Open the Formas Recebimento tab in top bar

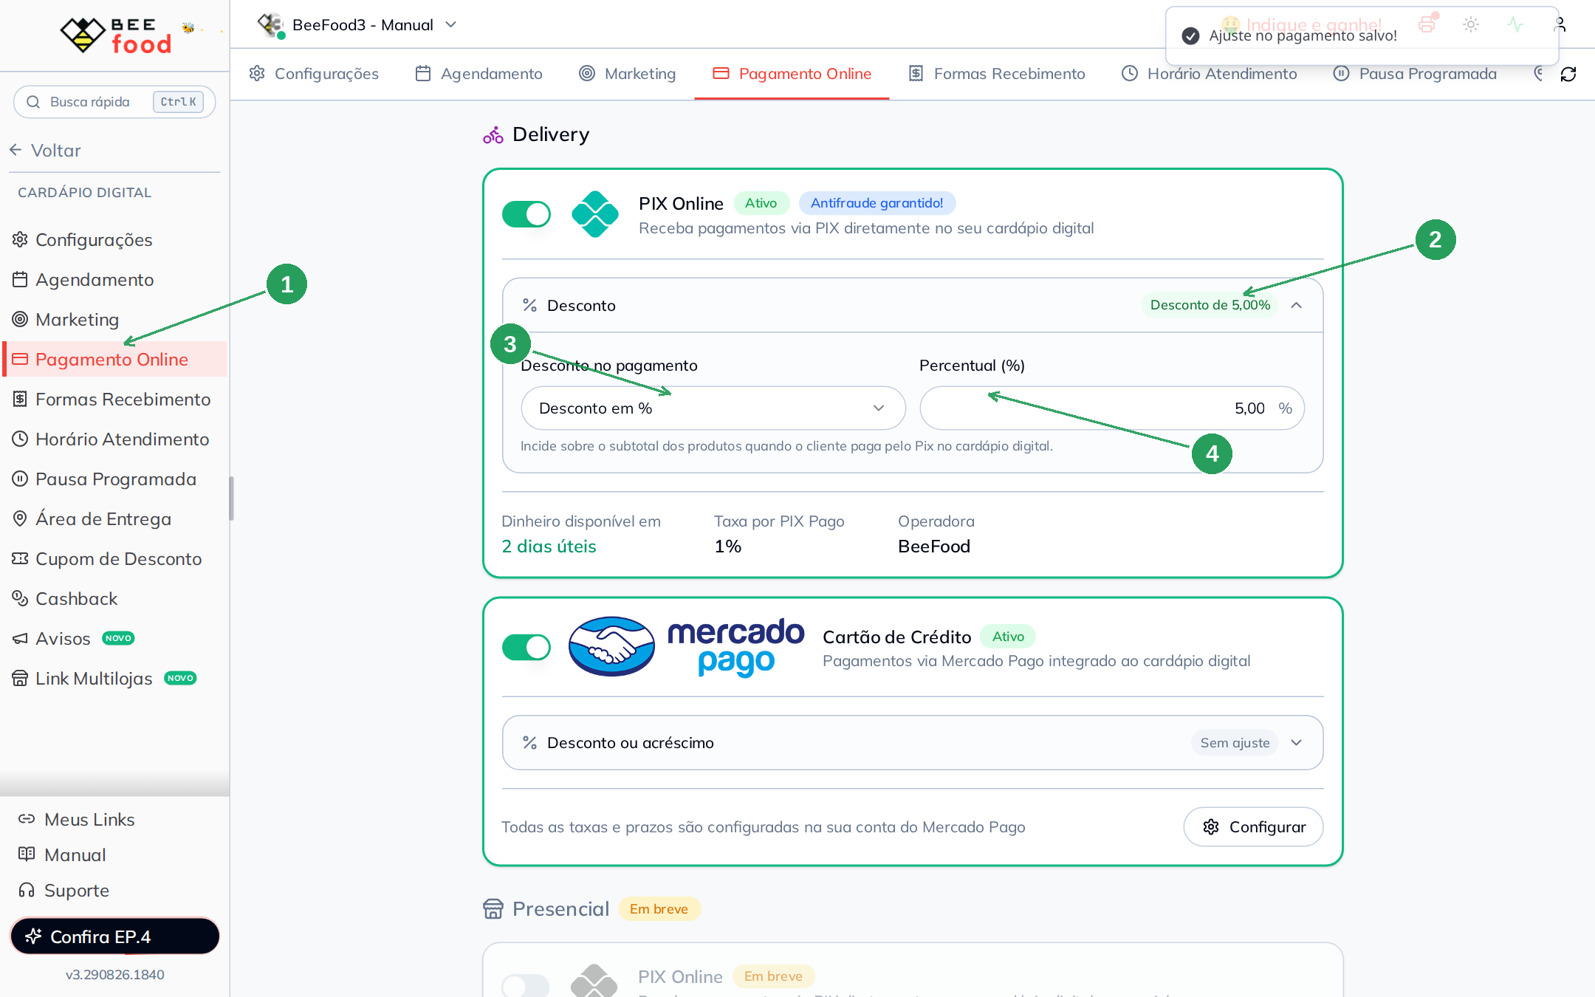[997, 74]
